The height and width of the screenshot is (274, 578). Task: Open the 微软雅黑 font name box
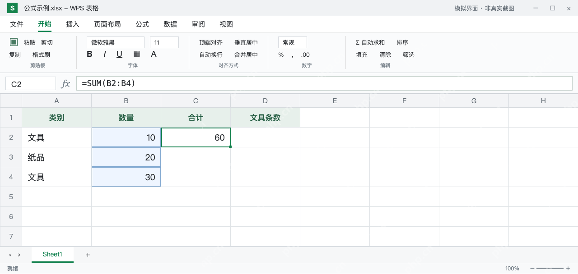pyautogui.click(x=116, y=42)
